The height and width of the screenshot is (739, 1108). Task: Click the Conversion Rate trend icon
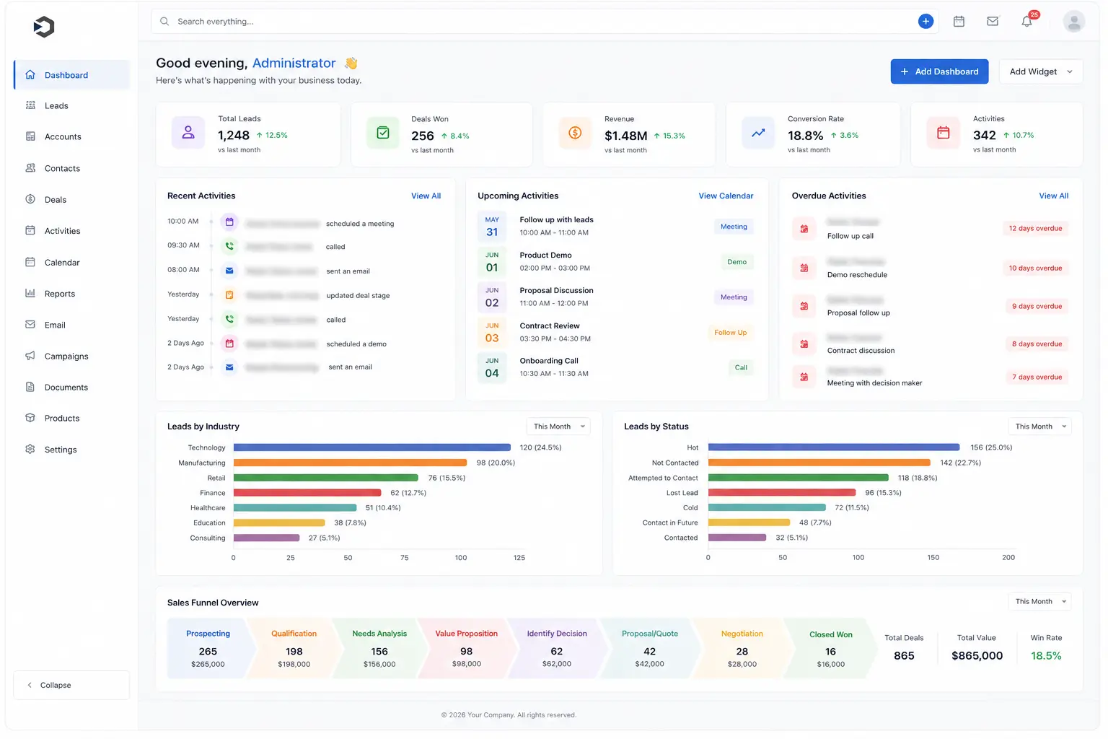tap(758, 133)
